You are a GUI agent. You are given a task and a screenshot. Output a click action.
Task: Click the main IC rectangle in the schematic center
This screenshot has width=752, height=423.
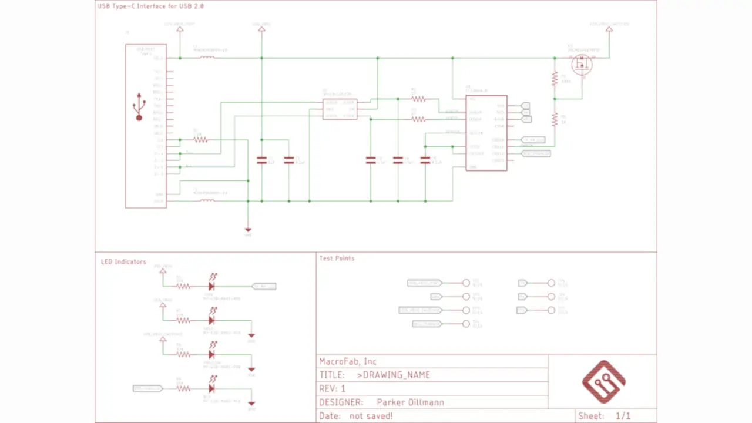pos(486,132)
